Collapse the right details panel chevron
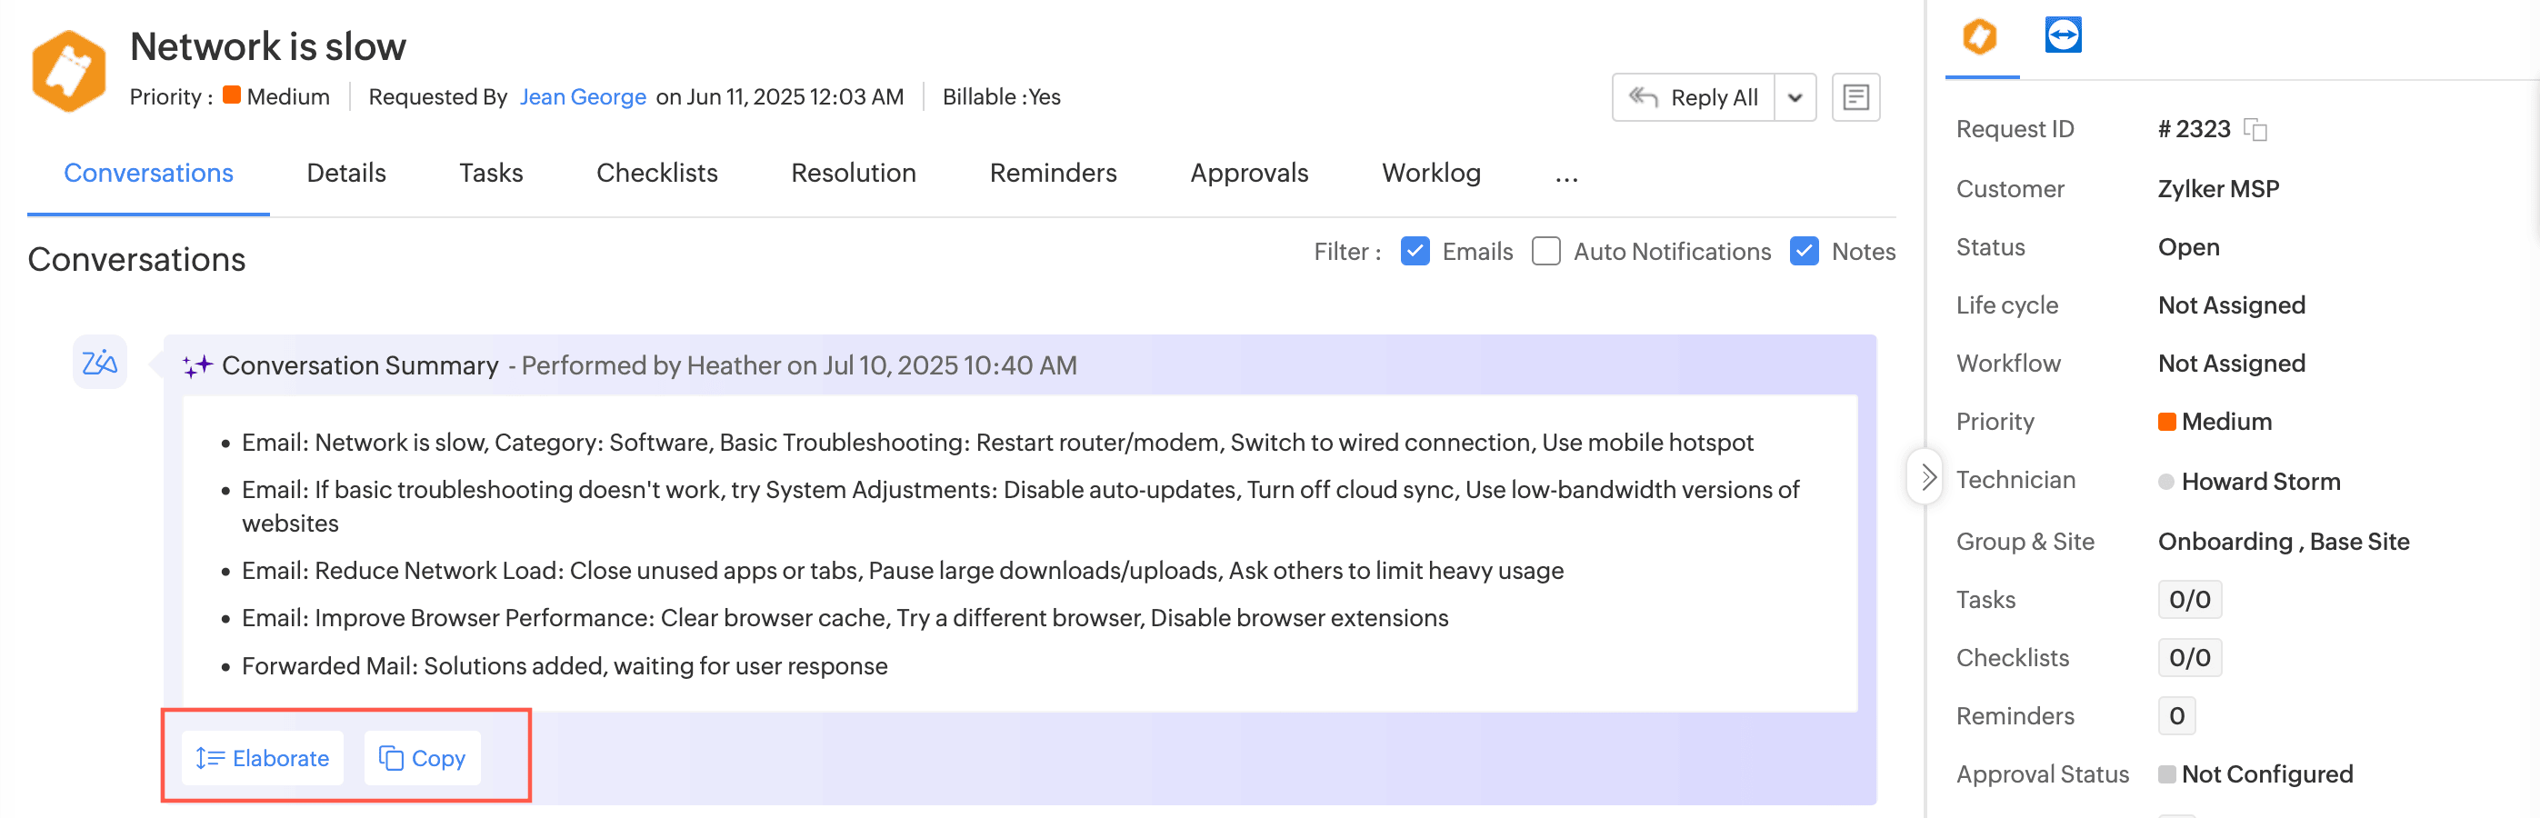The image size is (2540, 818). pos(1927,477)
